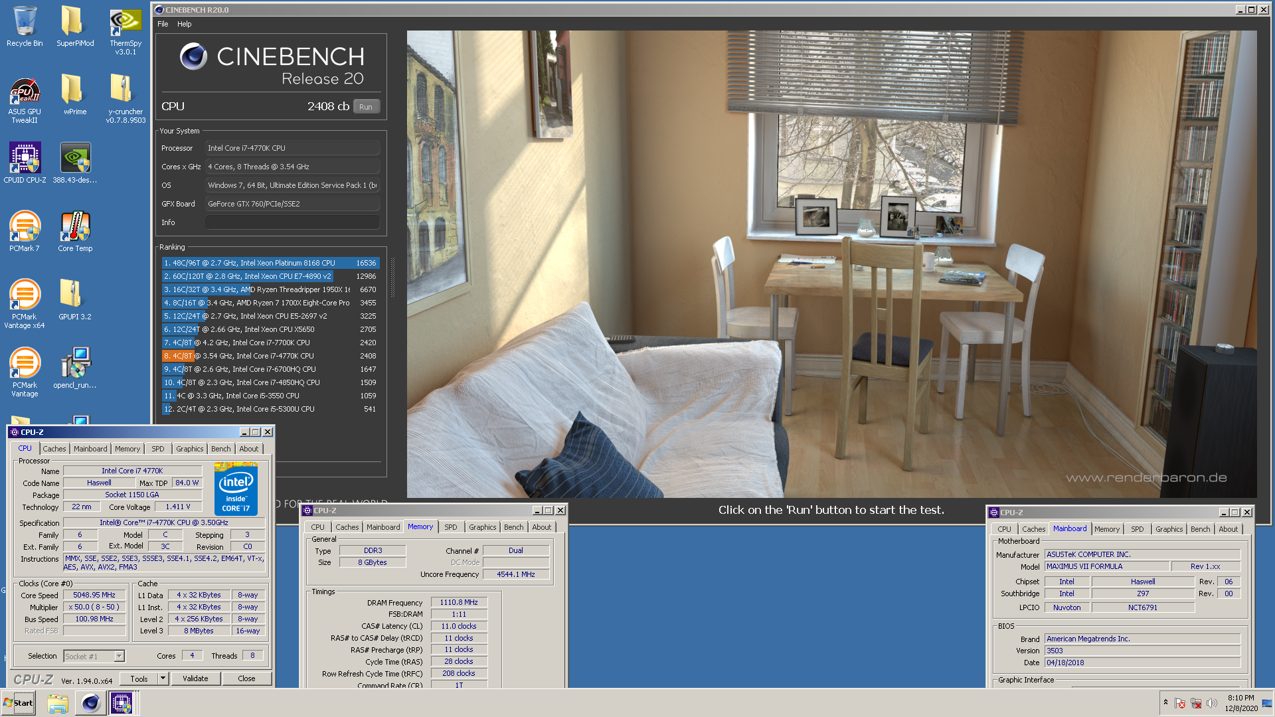Select ranking entry Ryzen Threadripper 1950X
Viewport: 1275px width, 717px height.
tap(270, 289)
